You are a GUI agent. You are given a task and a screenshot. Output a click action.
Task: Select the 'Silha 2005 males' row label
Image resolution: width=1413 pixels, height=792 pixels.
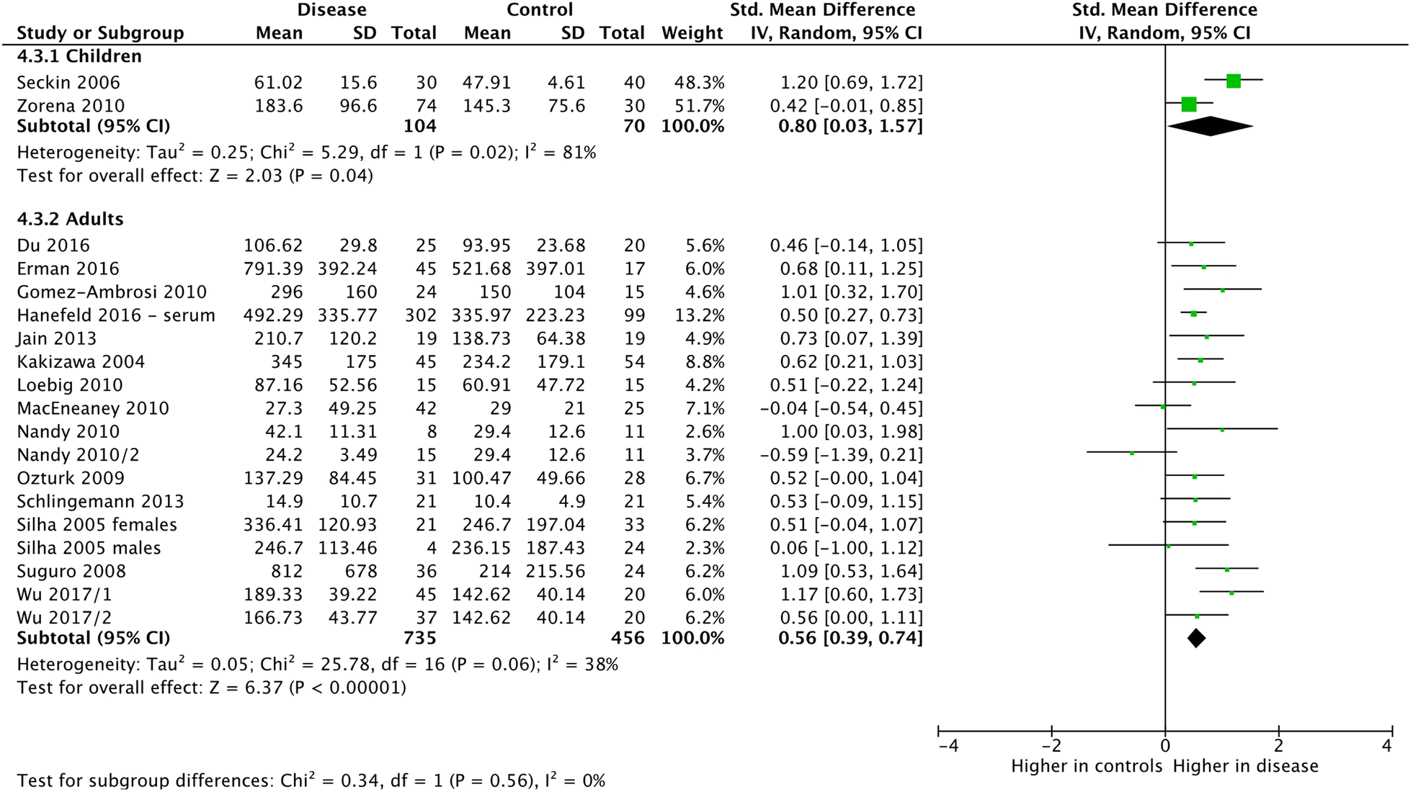[89, 548]
